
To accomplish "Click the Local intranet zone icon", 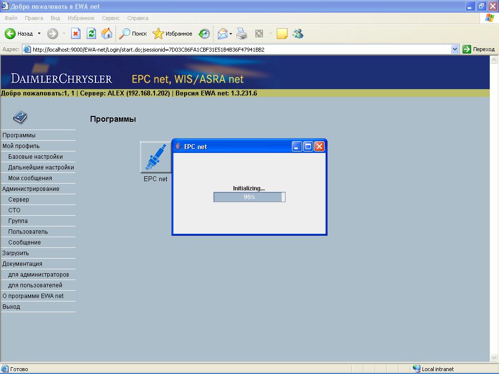I will pos(416,369).
